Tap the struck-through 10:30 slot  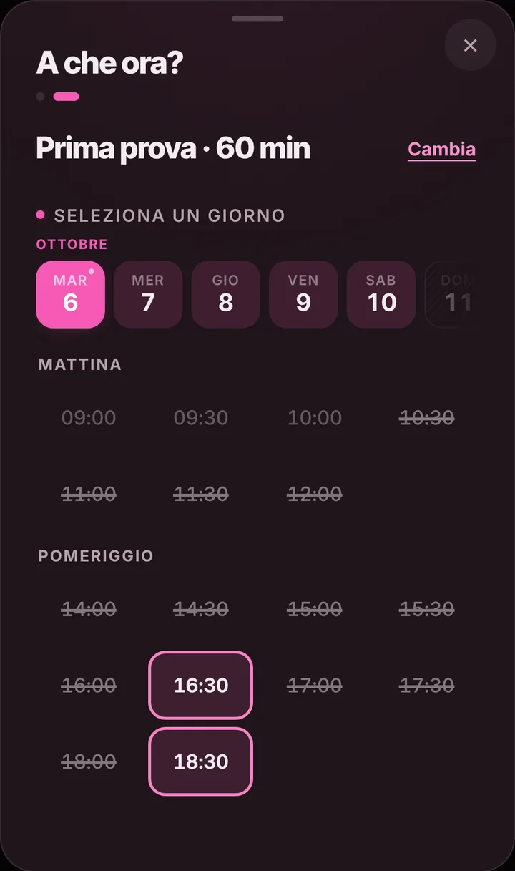[427, 417]
